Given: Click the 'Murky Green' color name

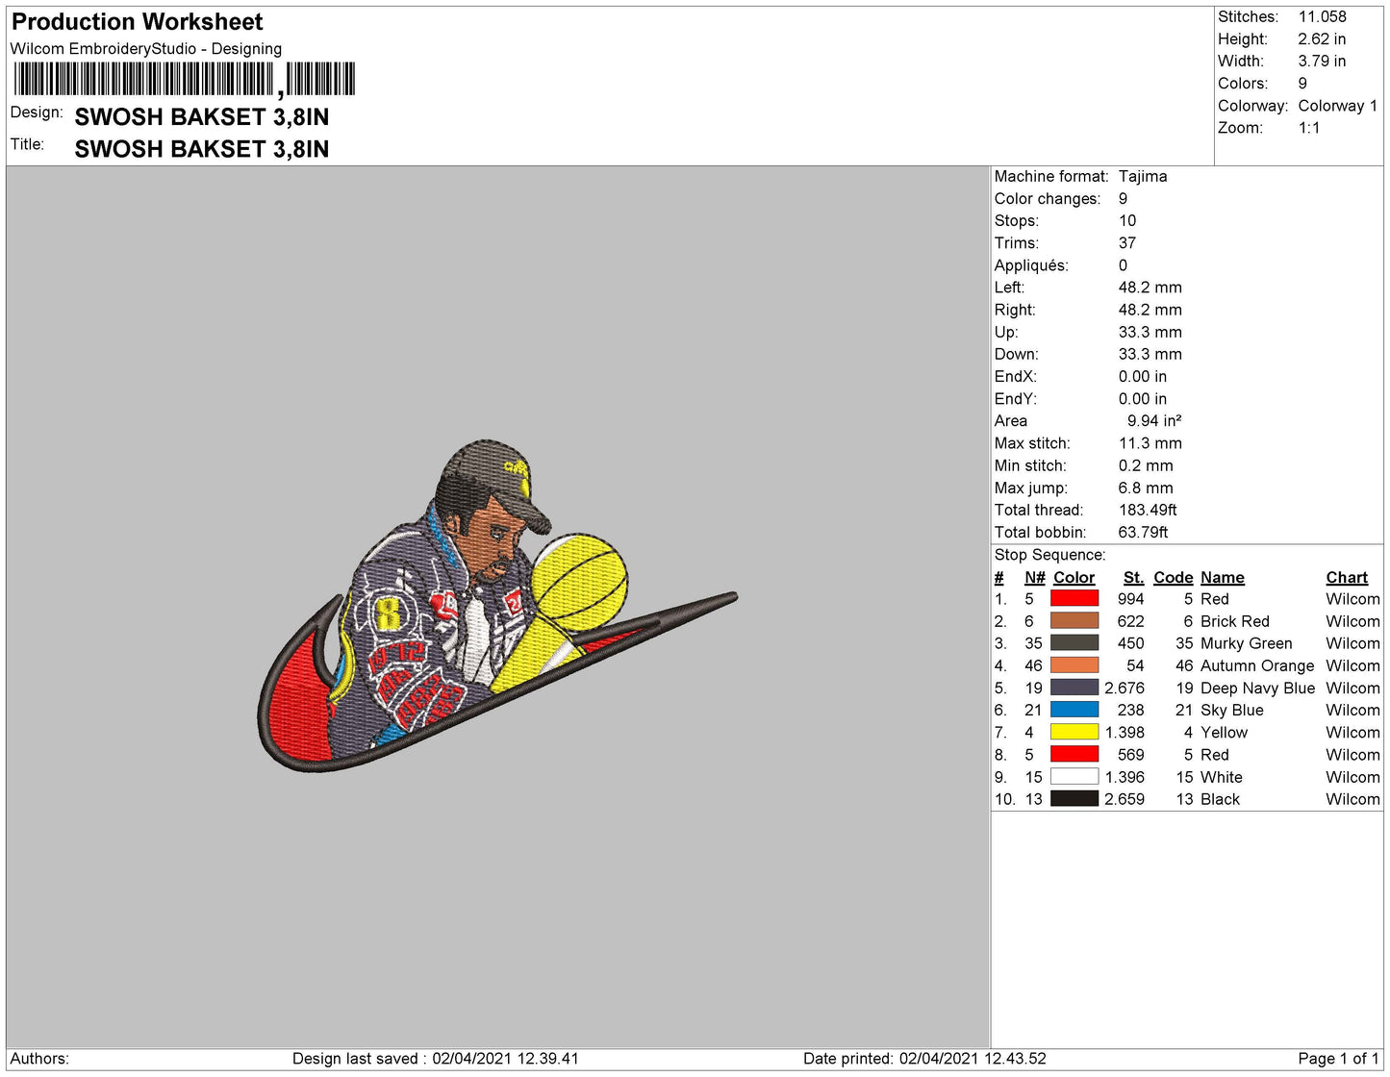Looking at the screenshot, I should tap(1246, 643).
